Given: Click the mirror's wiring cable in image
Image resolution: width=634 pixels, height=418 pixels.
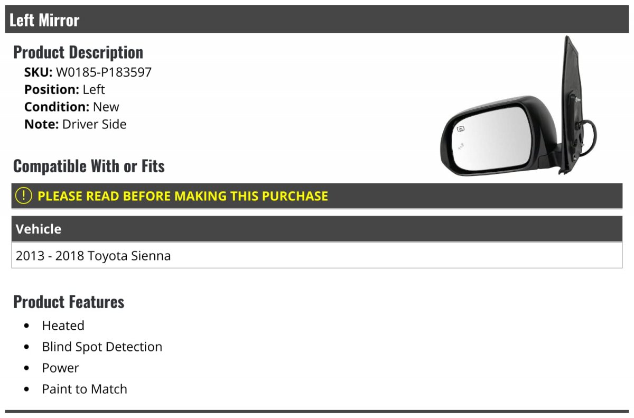Looking at the screenshot, I should tap(589, 133).
